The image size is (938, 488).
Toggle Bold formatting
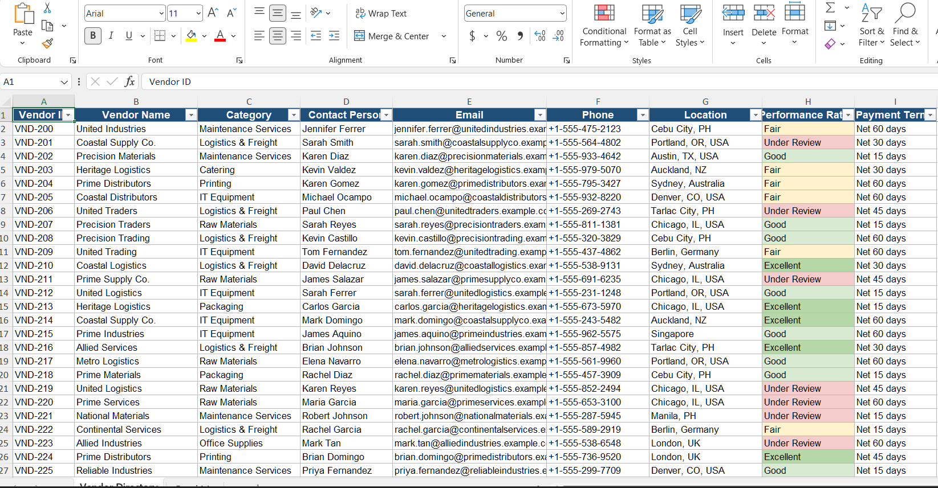click(93, 36)
